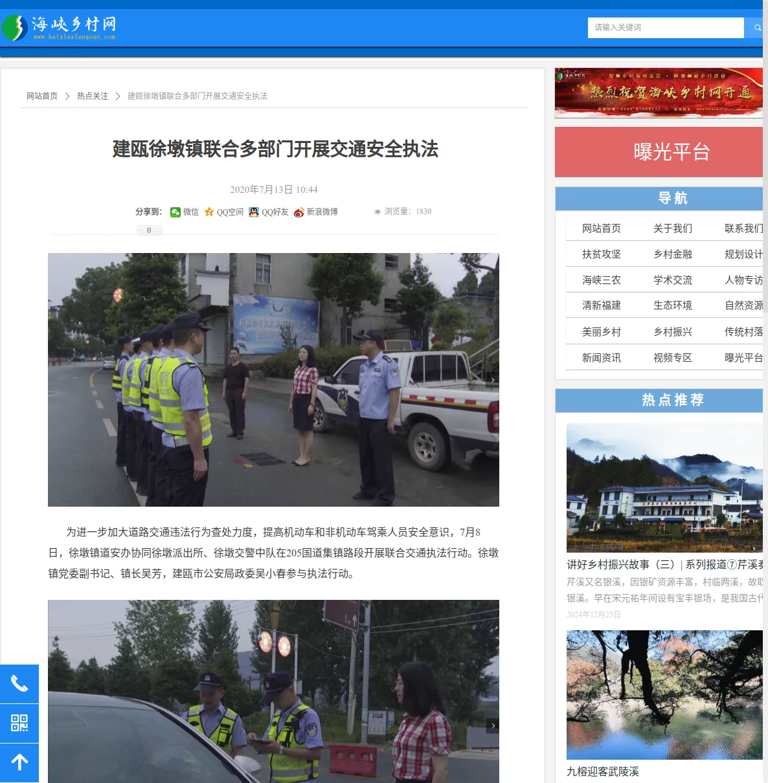Open 新闻资讯 navigation item
This screenshot has width=768, height=783.
(x=602, y=358)
